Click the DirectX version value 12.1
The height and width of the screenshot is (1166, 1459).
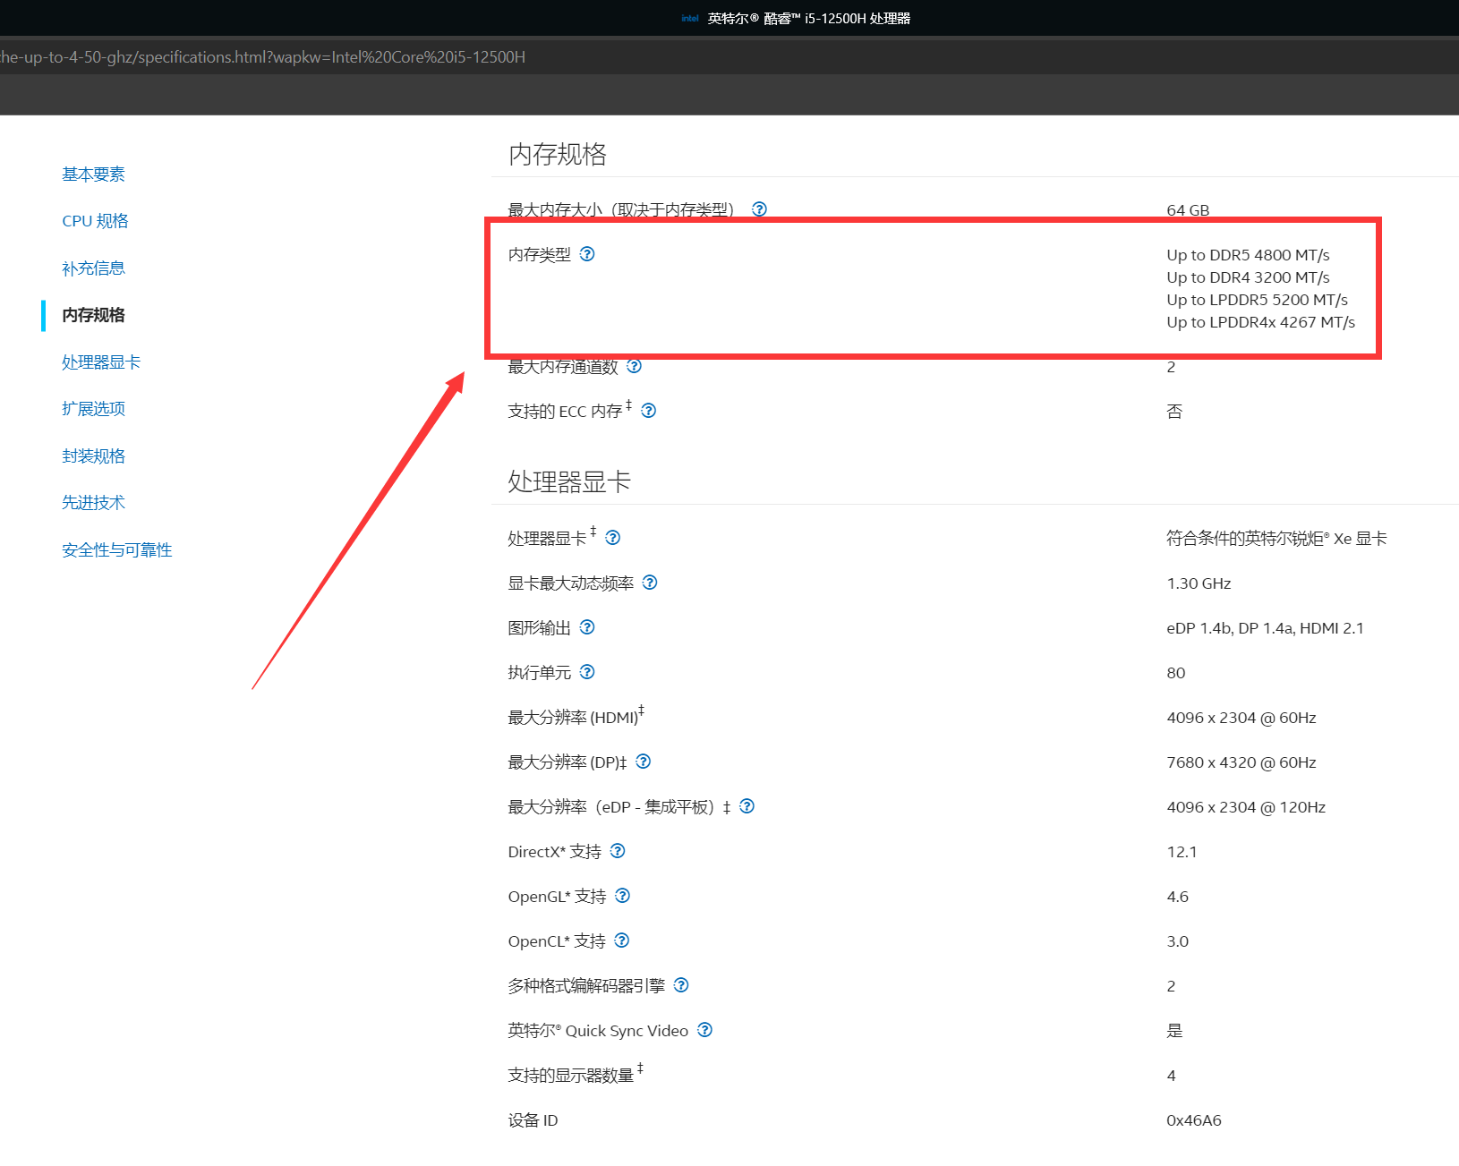coord(1182,852)
